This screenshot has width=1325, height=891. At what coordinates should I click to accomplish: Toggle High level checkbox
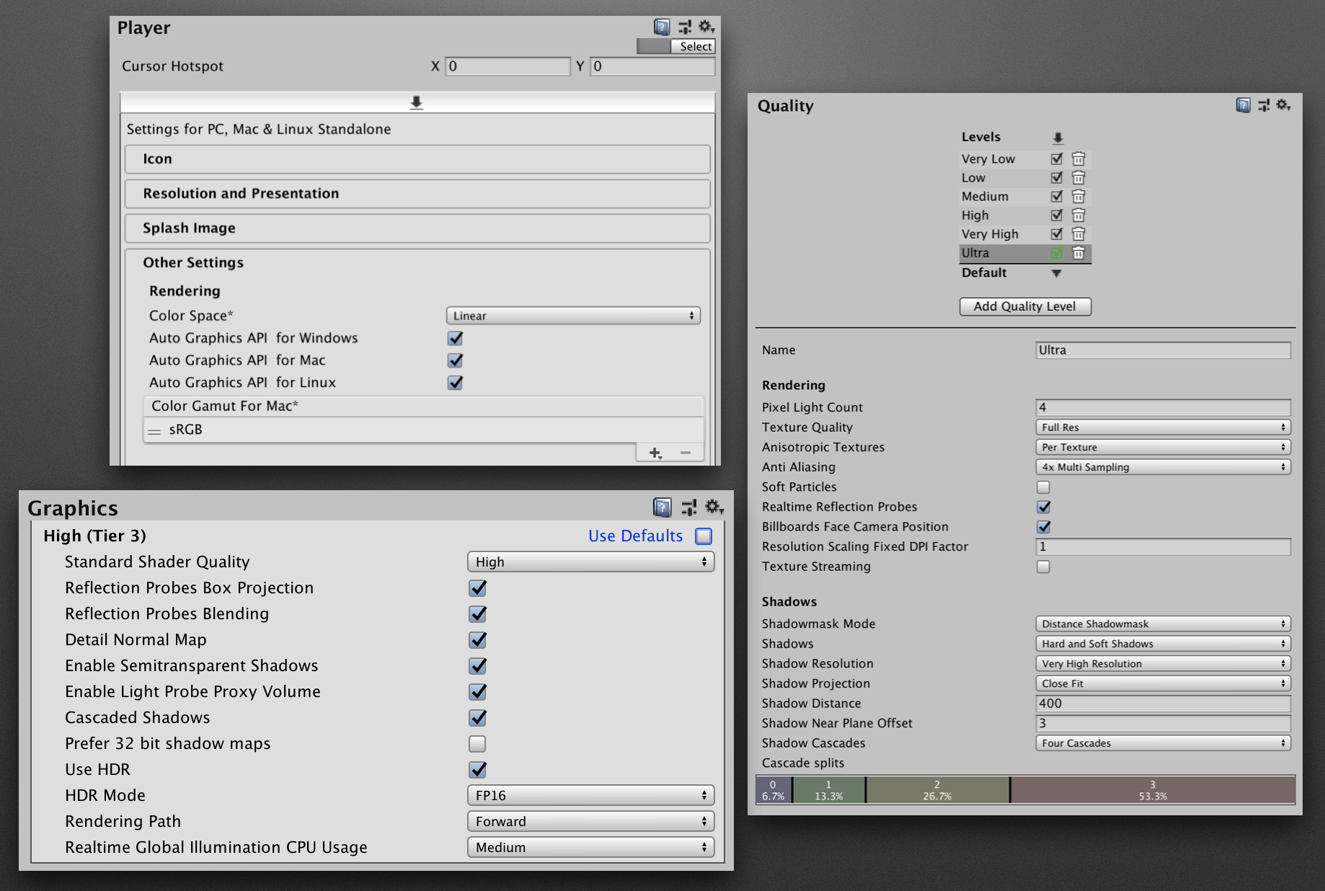click(1057, 216)
